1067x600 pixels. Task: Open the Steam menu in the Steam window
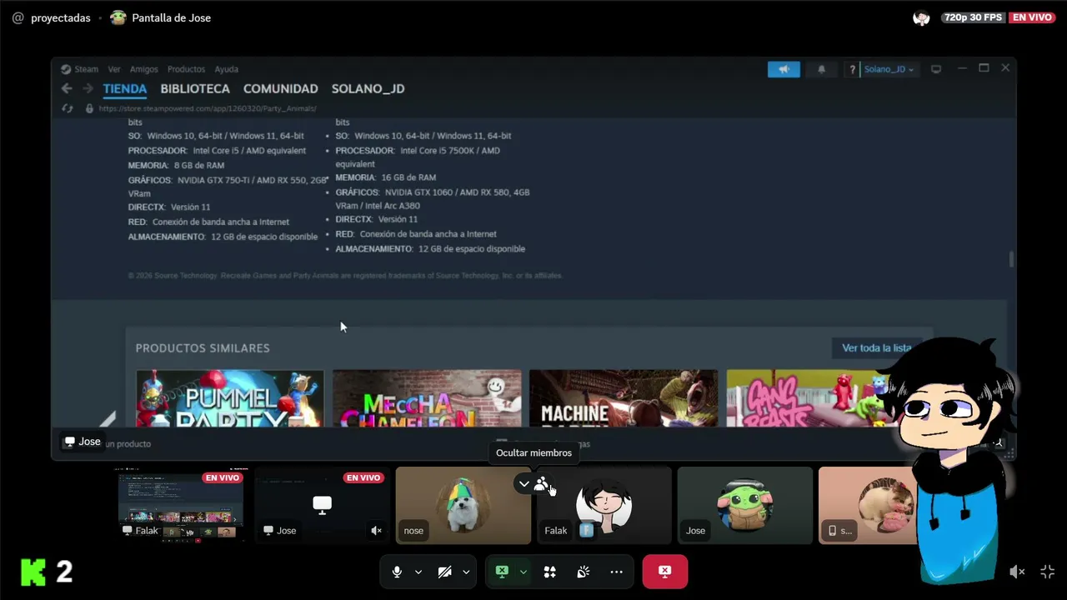pos(86,69)
